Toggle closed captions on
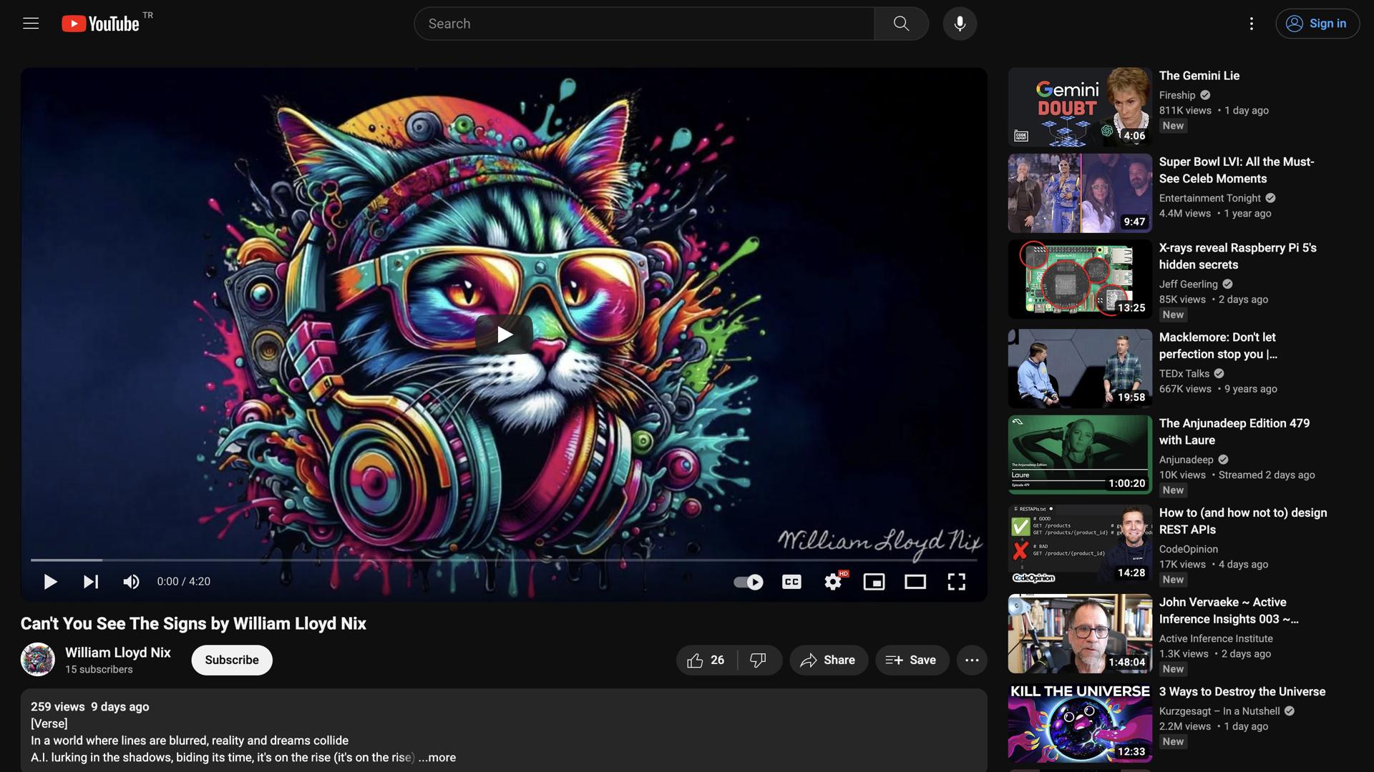The height and width of the screenshot is (772, 1374). 791,582
